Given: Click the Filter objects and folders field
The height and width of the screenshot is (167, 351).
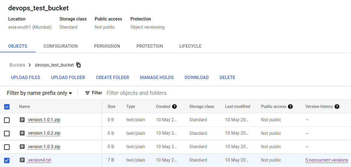Looking at the screenshot, I should pos(136,93).
